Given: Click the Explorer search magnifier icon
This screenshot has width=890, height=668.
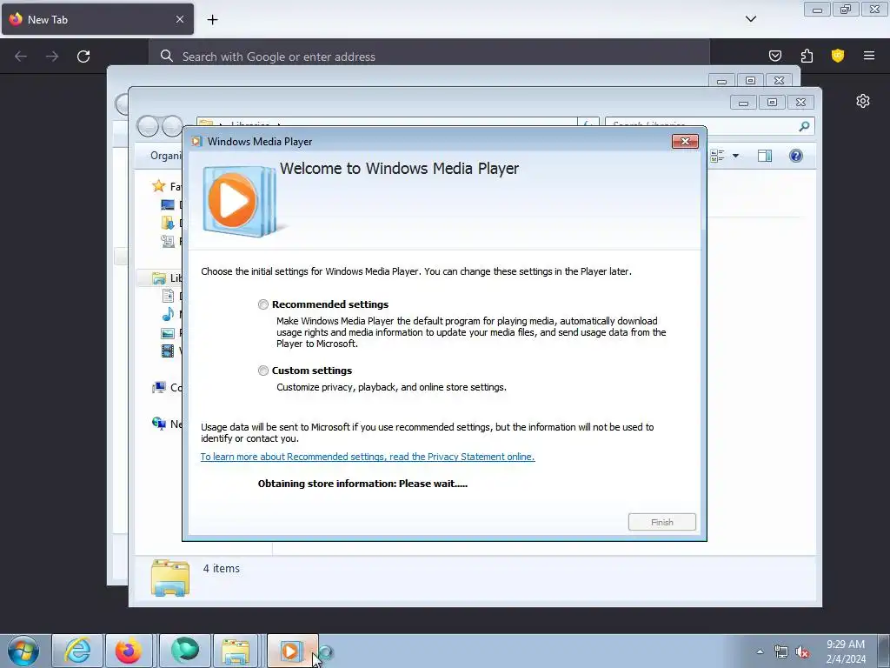Looking at the screenshot, I should (x=804, y=126).
